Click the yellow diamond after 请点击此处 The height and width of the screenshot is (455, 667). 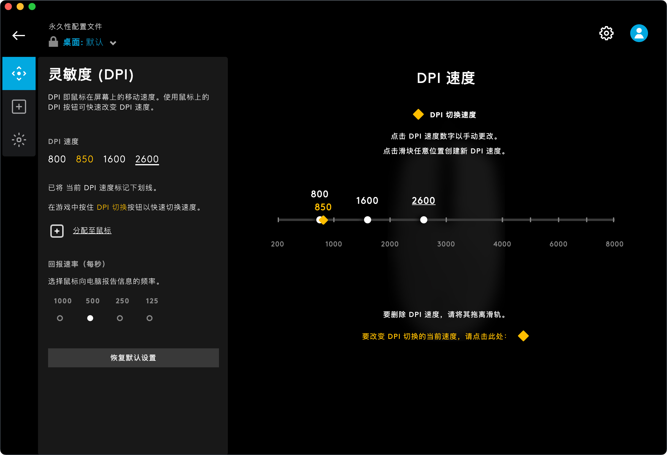pyautogui.click(x=523, y=336)
